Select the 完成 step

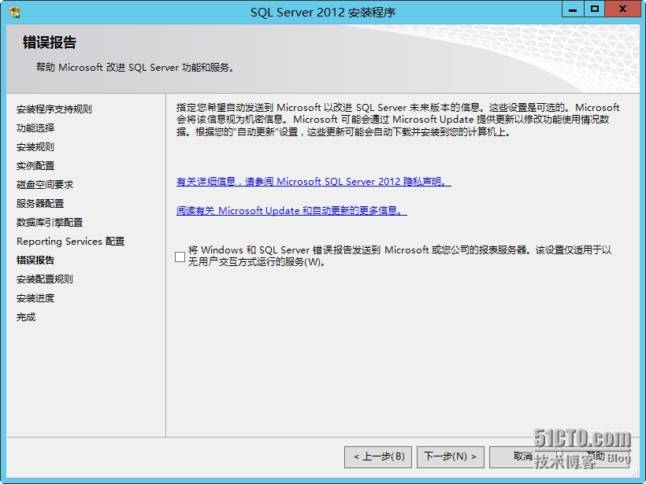coord(26,317)
